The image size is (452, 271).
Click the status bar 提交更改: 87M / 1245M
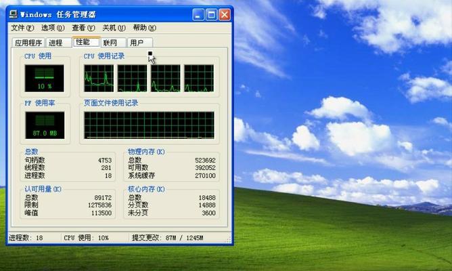[x=168, y=238]
